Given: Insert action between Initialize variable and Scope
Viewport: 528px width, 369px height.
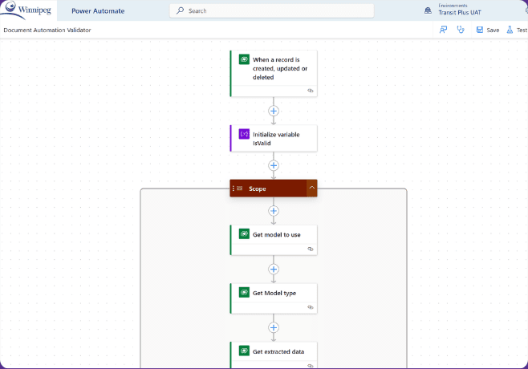Looking at the screenshot, I should (x=274, y=165).
